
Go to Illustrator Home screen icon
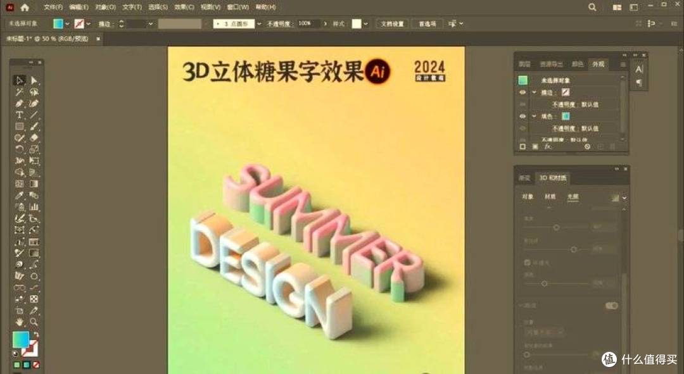click(25, 8)
